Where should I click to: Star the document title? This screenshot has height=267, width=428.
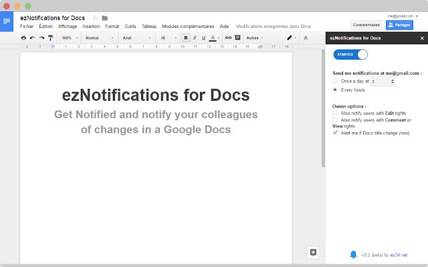coord(95,18)
